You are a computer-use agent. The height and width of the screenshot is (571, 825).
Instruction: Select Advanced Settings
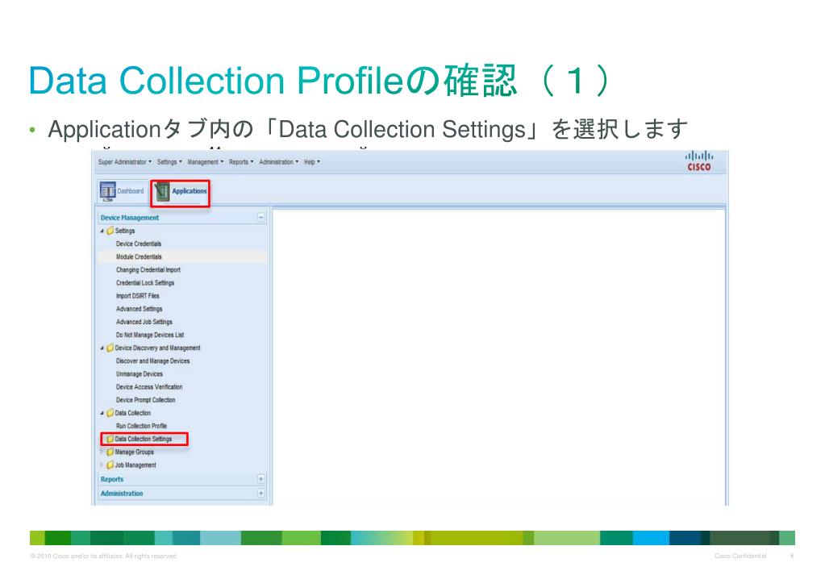click(x=139, y=309)
